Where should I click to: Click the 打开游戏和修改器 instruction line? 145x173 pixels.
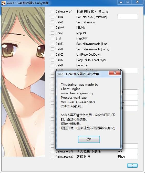tap(74, 119)
